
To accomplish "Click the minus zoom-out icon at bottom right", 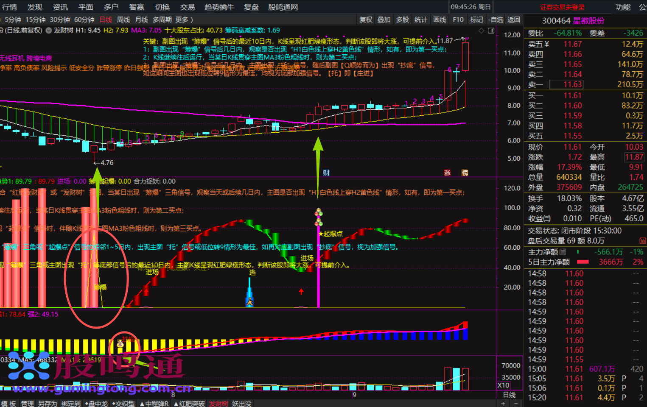I will point(516,403).
